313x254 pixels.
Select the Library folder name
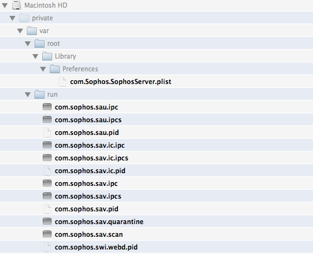point(66,57)
